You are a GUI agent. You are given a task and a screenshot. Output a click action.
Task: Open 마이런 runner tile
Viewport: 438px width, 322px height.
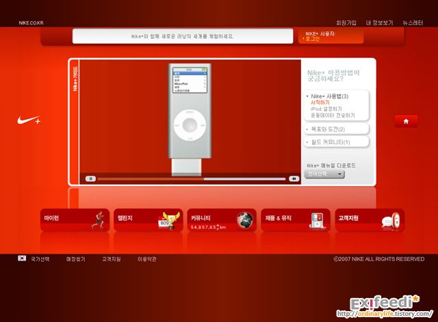coord(75,220)
